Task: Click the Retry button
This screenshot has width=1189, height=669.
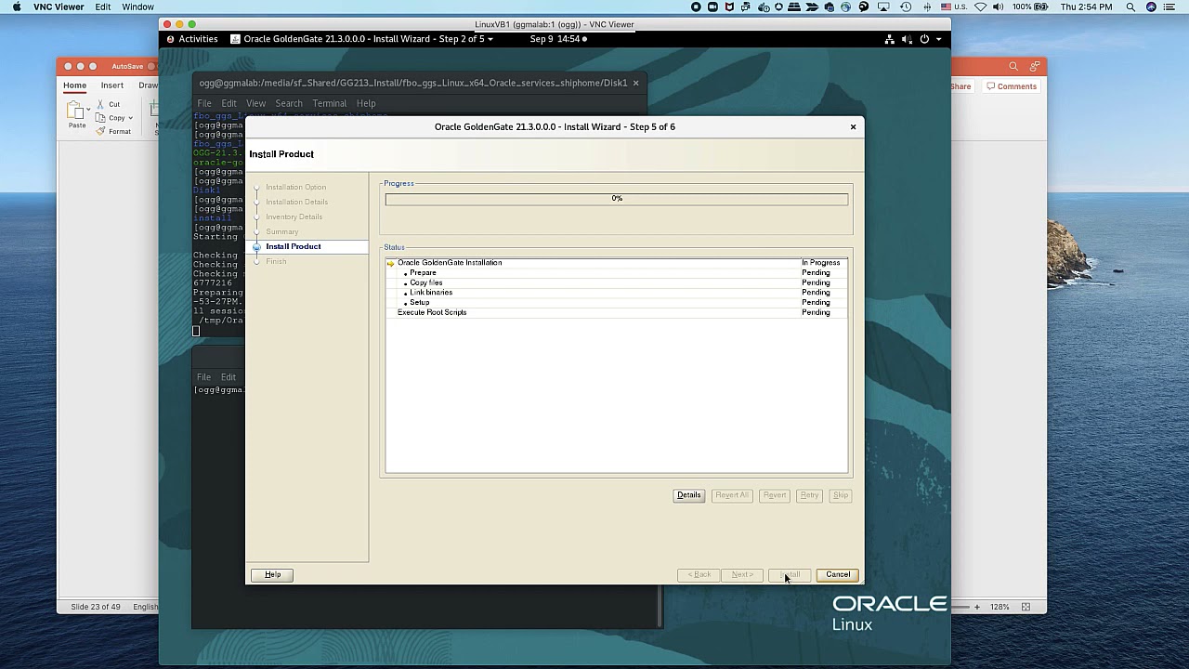Action: (x=809, y=495)
